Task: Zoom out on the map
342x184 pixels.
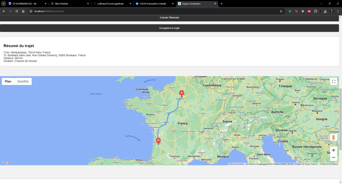Action: point(333,157)
